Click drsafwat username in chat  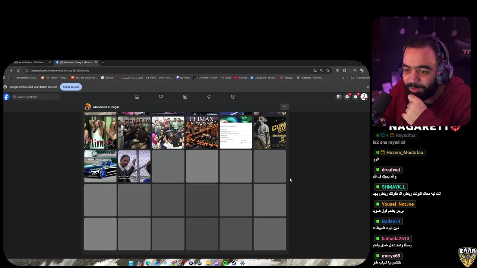391,170
